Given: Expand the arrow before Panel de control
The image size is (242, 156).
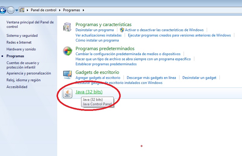Looking at the screenshot, I should pos(28,10).
